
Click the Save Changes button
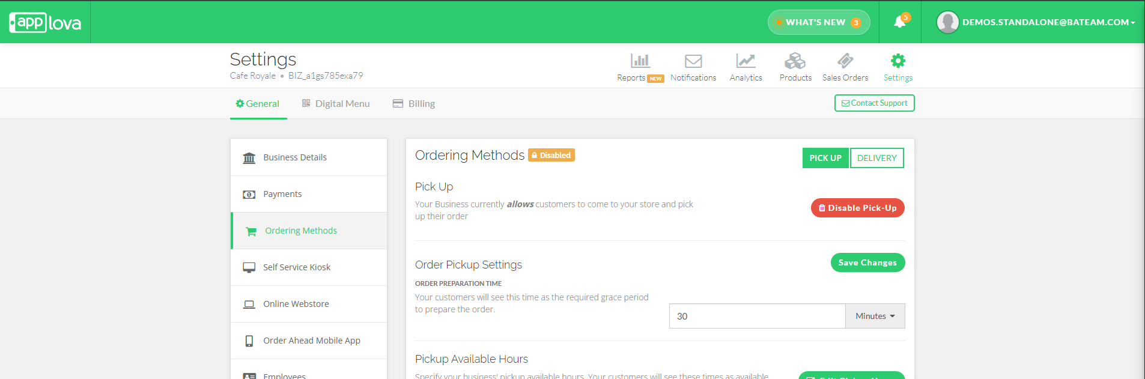coord(868,262)
